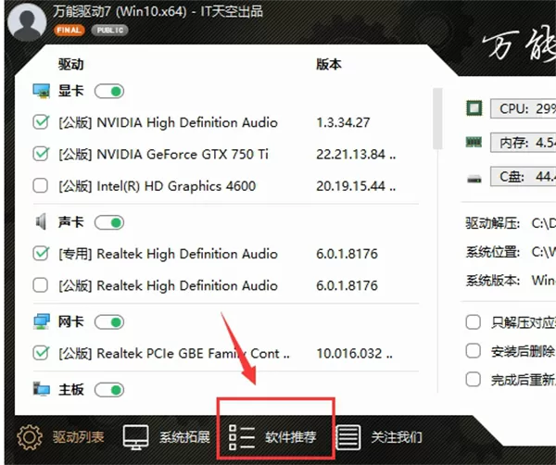Toggle the 显卡 driver switch
This screenshot has width=556, height=465.
coord(109,92)
